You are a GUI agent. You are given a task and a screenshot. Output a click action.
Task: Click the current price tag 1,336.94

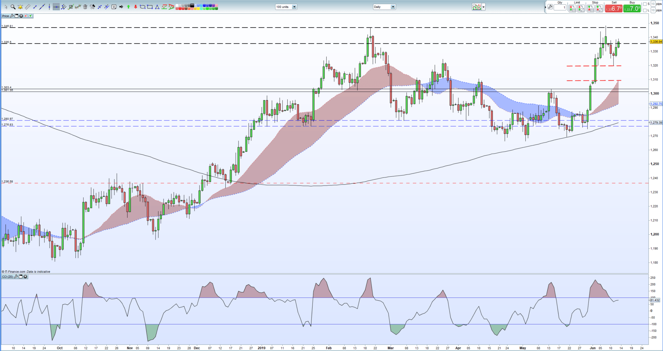pyautogui.click(x=656, y=42)
